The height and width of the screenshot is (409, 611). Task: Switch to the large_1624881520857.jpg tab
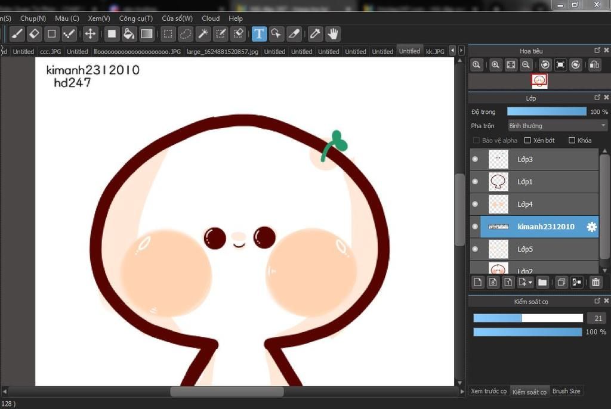tap(223, 51)
